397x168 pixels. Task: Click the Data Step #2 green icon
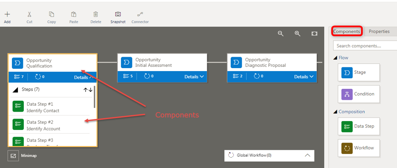(18, 124)
